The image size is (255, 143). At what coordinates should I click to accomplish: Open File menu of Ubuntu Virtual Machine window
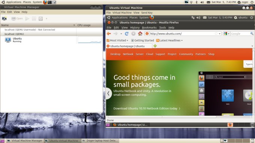tap(108, 13)
